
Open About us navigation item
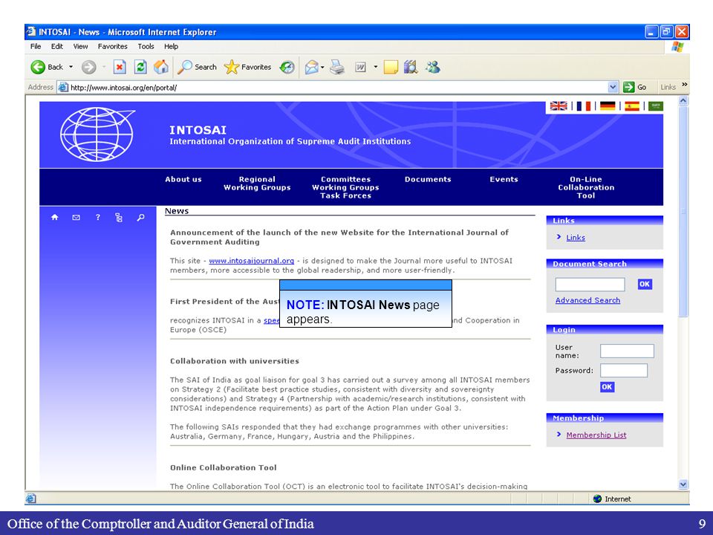(183, 179)
